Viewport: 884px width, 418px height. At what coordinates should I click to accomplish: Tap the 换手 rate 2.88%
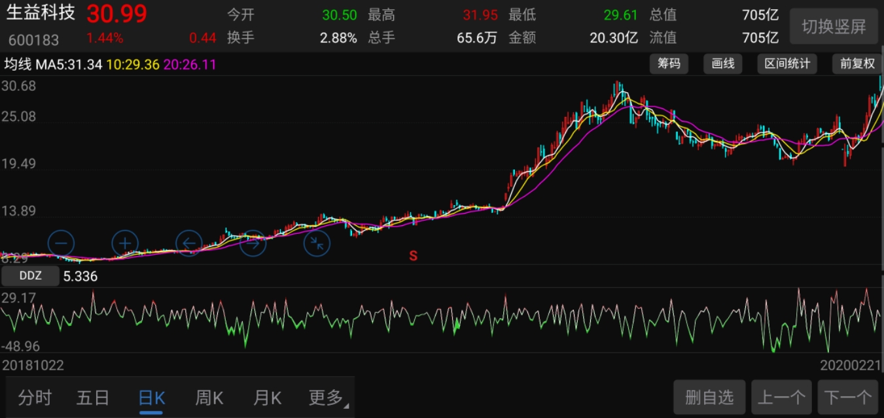point(338,38)
